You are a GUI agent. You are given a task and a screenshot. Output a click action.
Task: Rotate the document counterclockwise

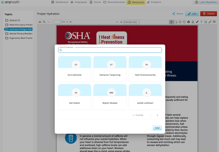(184, 22)
